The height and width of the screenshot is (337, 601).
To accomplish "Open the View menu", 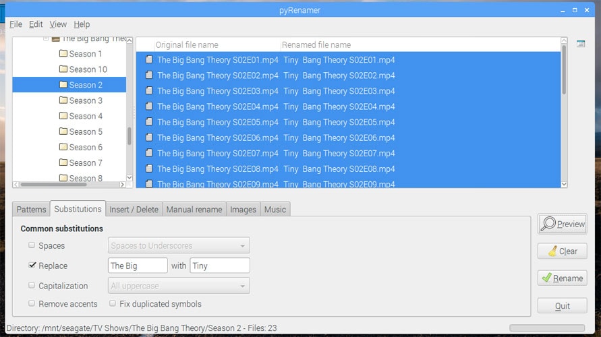I will [x=58, y=24].
